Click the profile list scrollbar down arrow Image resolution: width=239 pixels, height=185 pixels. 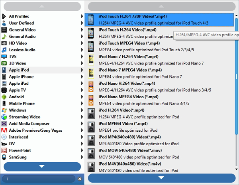click(236, 169)
